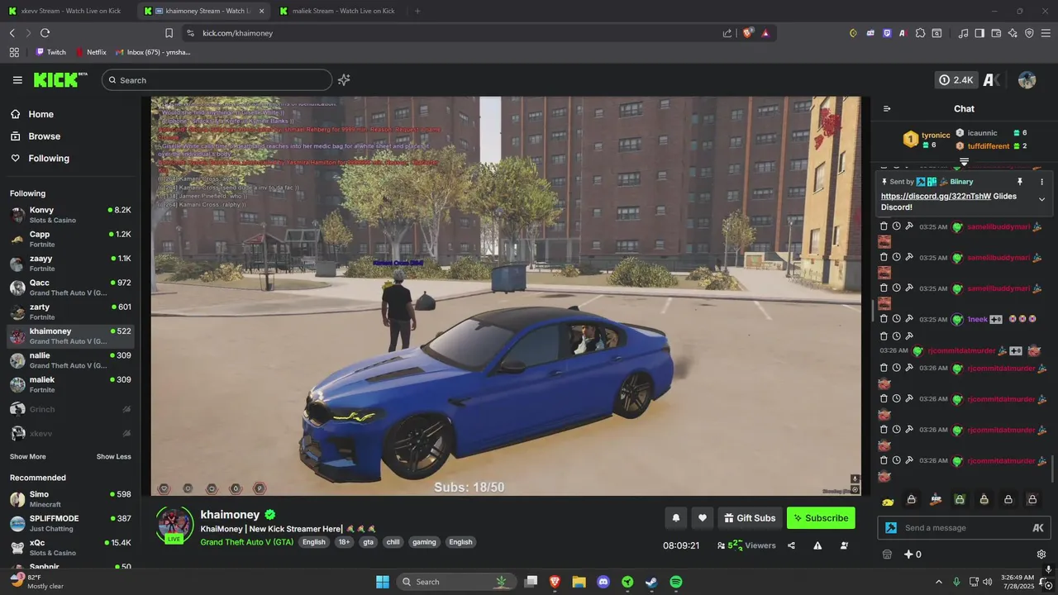Image resolution: width=1058 pixels, height=595 pixels.
Task: Open the 2.4K points balance
Action: 957,80
